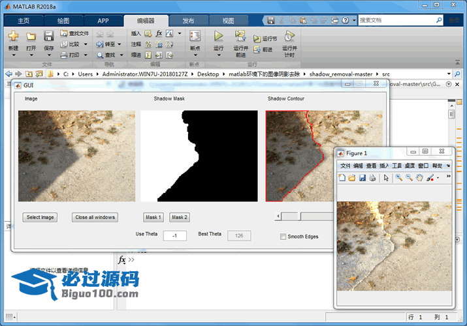Switch to the View (视图) tab
Screen dimensions: 467x326
228,20
